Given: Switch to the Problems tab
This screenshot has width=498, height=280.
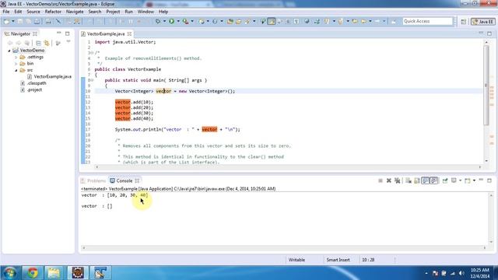Looking at the screenshot, I should point(93,180).
